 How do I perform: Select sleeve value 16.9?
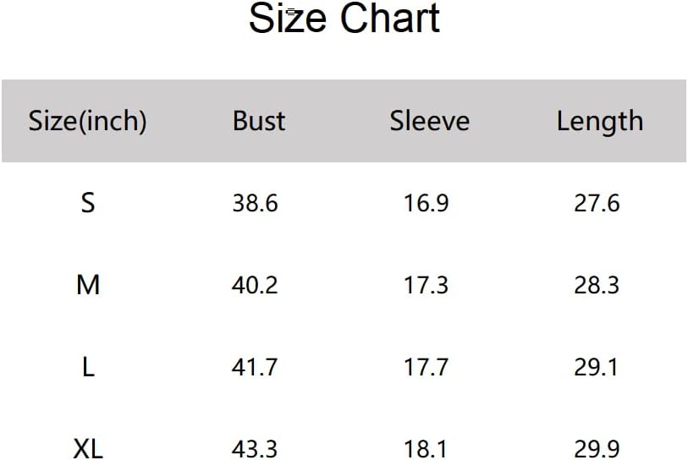(426, 203)
